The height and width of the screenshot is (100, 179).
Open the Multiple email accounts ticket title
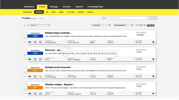point(58,67)
